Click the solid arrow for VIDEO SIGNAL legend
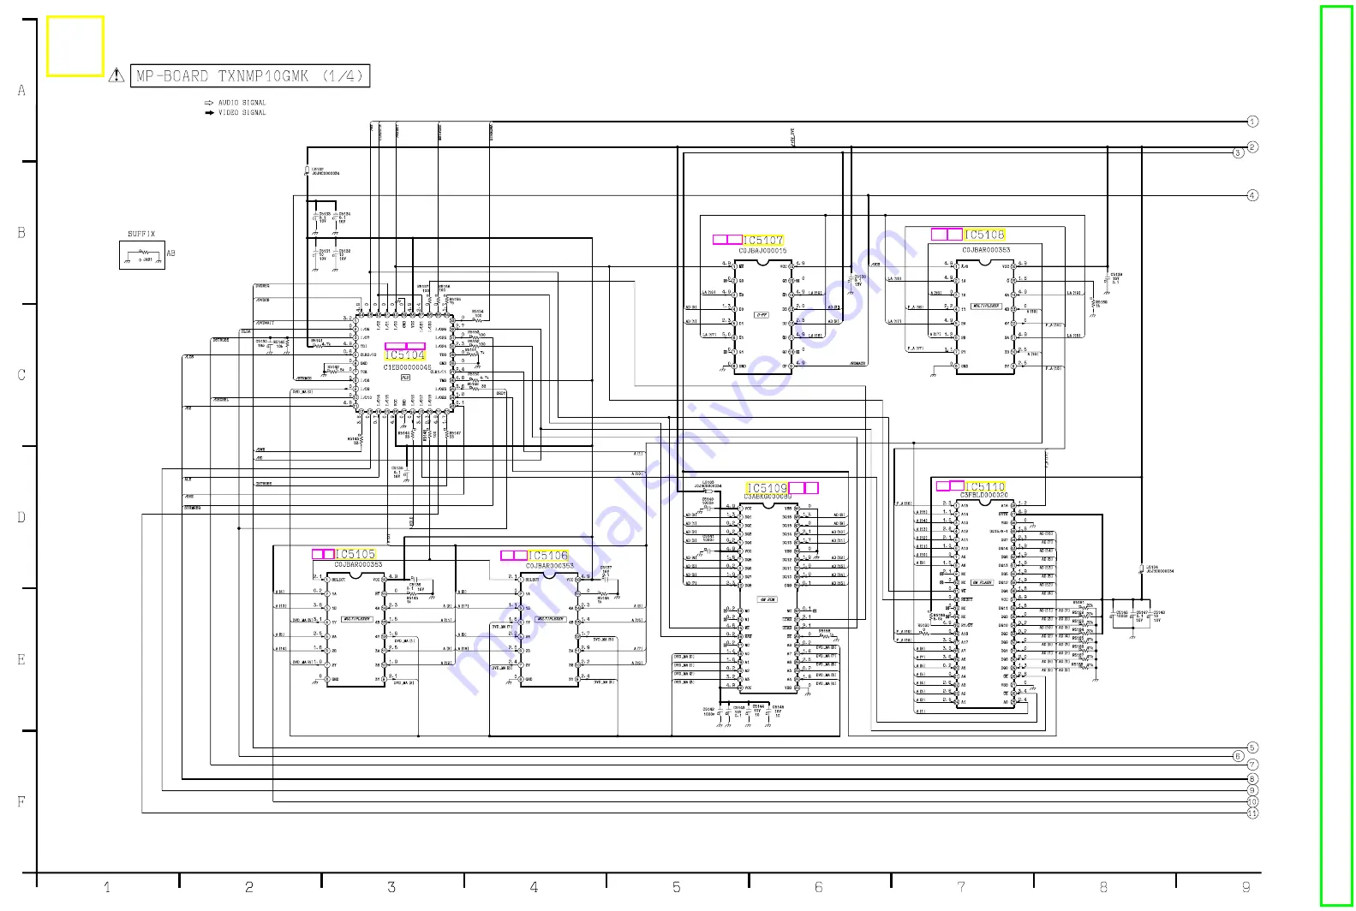 point(209,112)
